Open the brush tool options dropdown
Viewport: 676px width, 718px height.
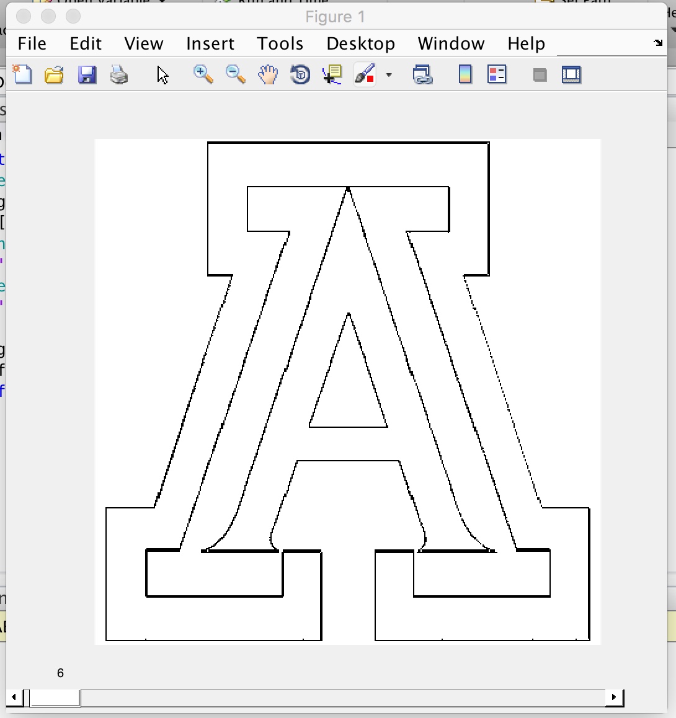coord(388,76)
